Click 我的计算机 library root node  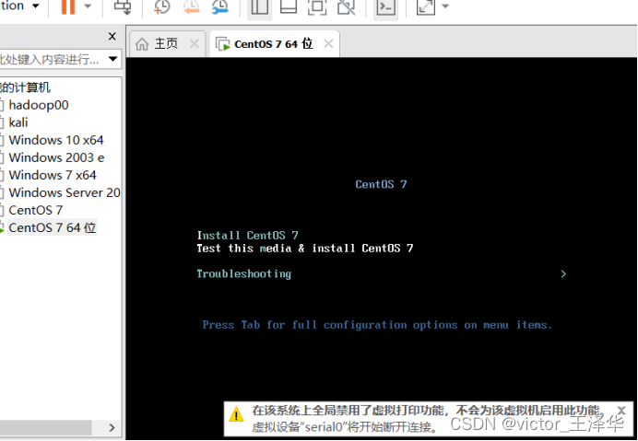25,87
